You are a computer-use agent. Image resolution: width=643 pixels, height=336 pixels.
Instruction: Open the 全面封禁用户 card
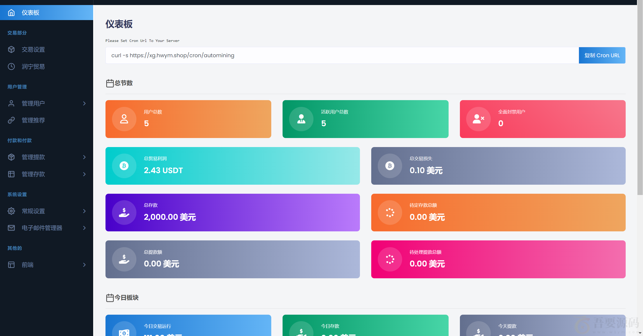click(543, 119)
